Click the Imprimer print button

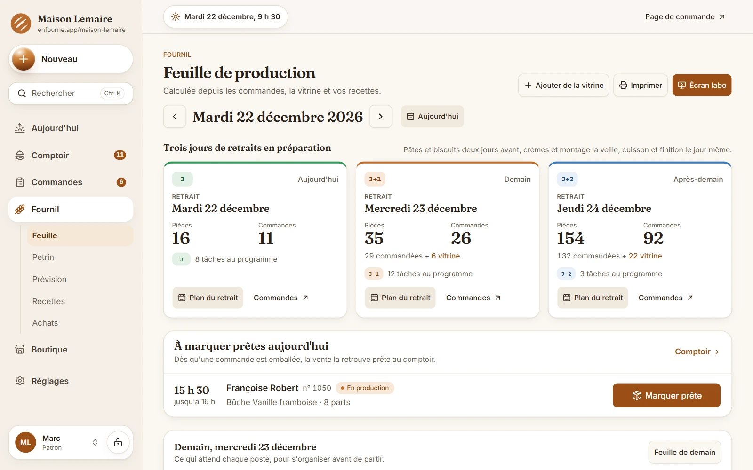pyautogui.click(x=641, y=85)
